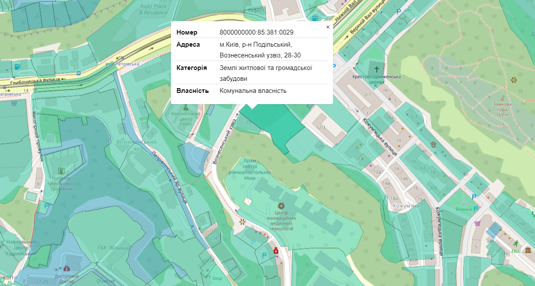
Task: Click the Центр інноваційних медичних технологій icon
Action: click(x=281, y=206)
